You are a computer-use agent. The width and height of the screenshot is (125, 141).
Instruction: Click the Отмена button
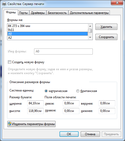(90, 134)
